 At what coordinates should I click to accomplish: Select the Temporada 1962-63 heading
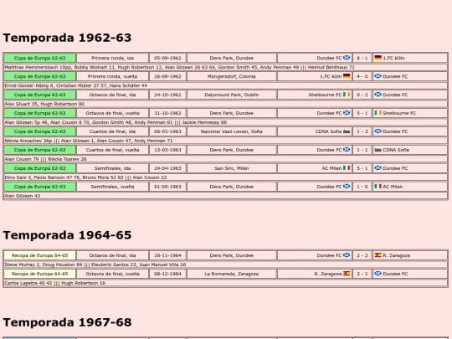click(x=67, y=38)
